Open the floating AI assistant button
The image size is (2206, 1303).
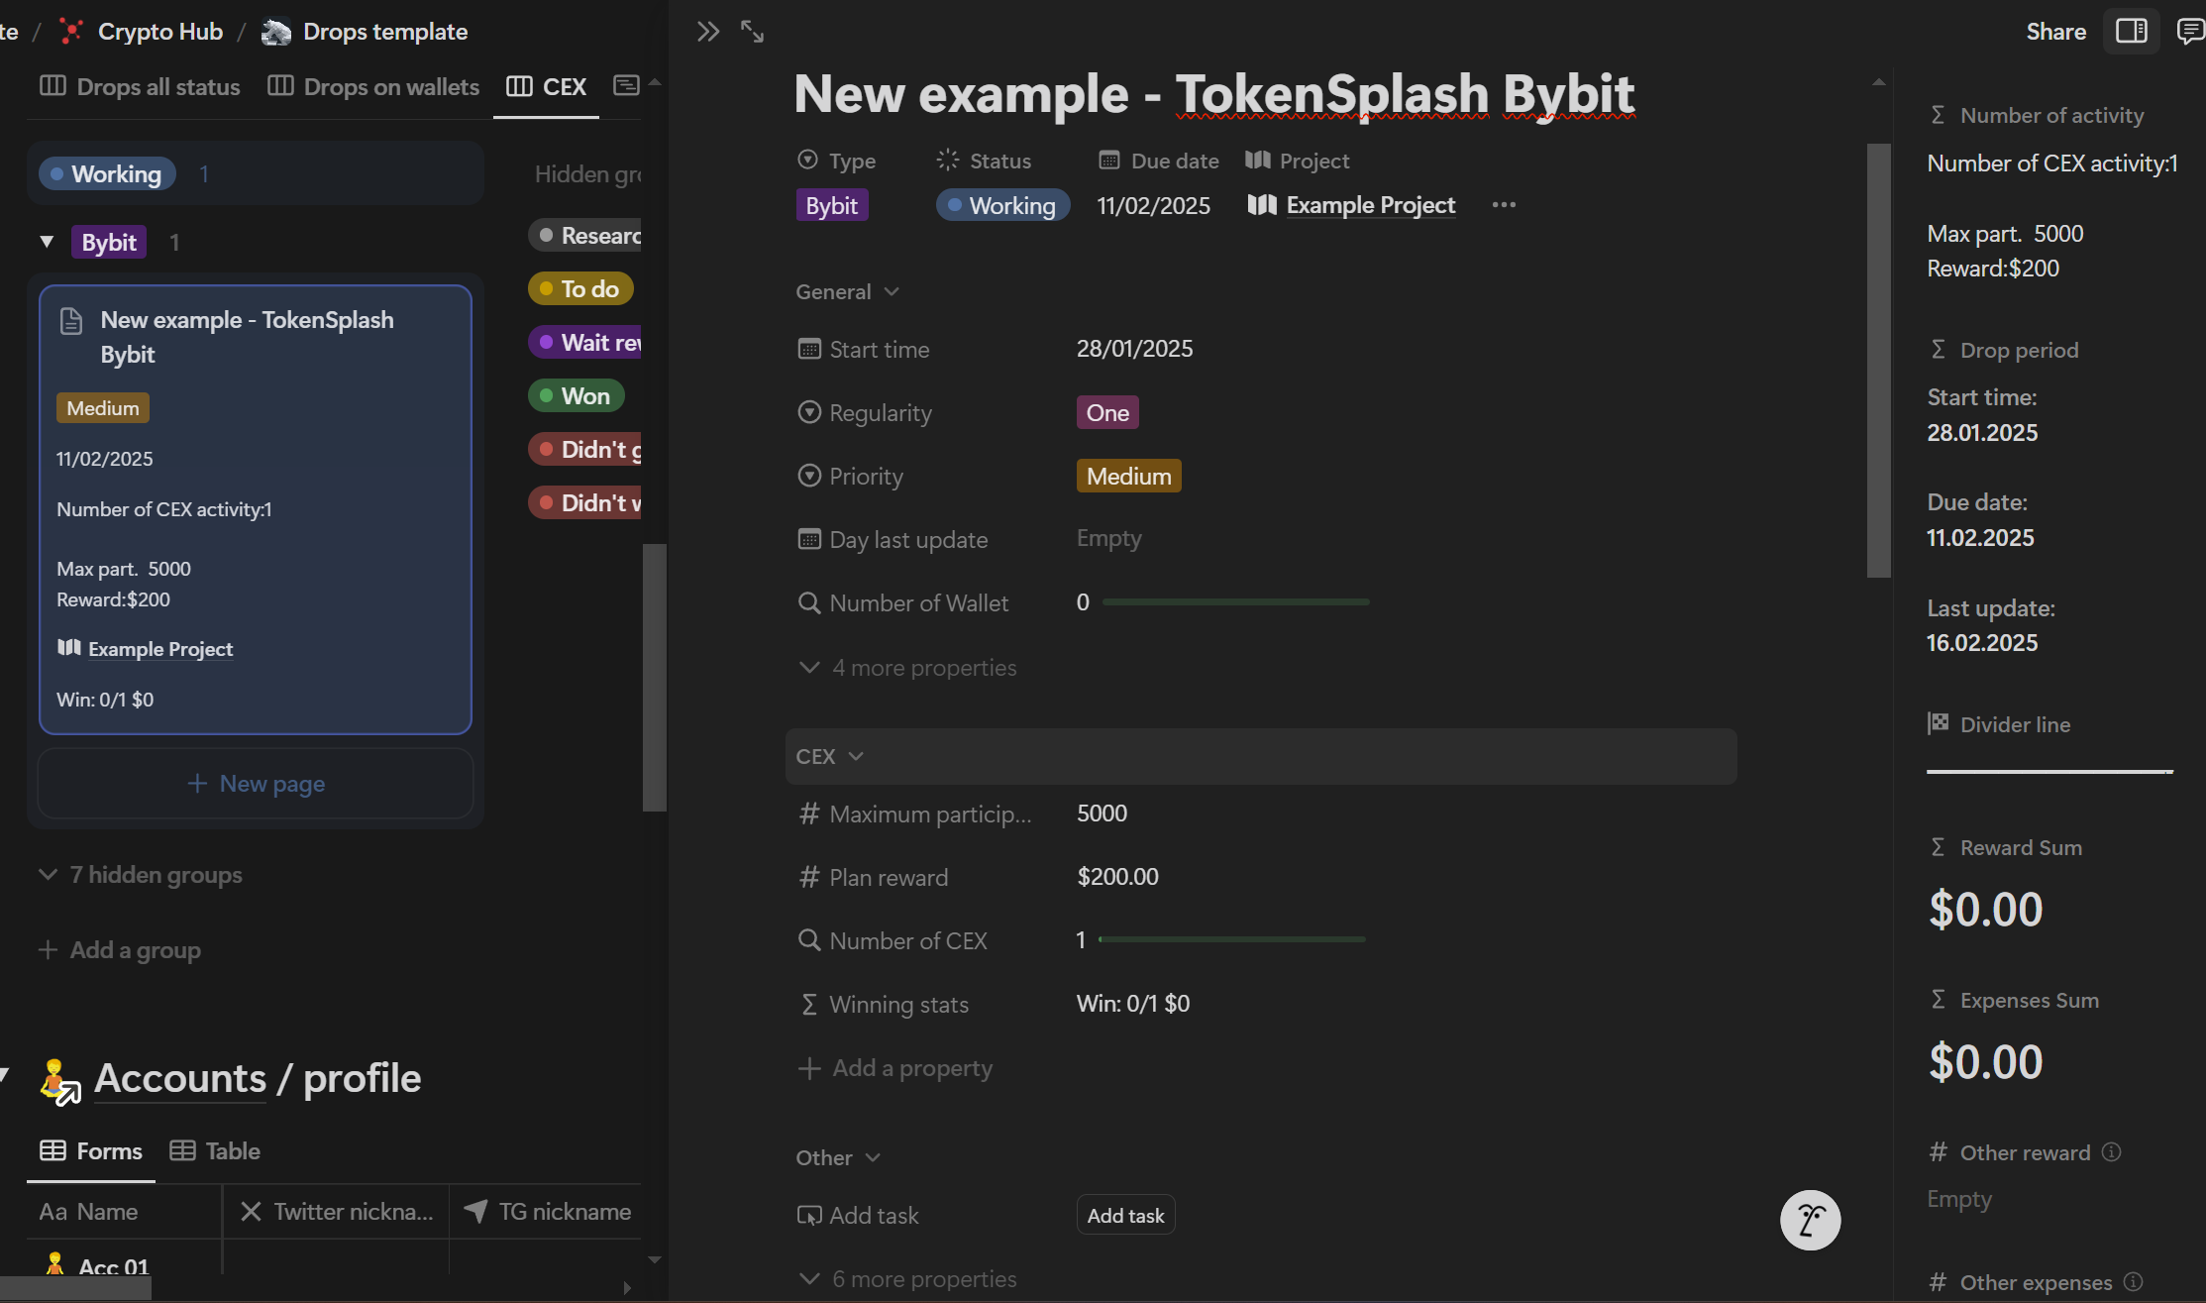(1810, 1220)
